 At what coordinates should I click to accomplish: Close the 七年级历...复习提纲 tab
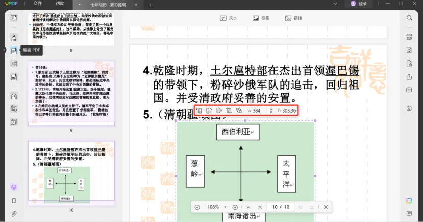[x=136, y=5]
